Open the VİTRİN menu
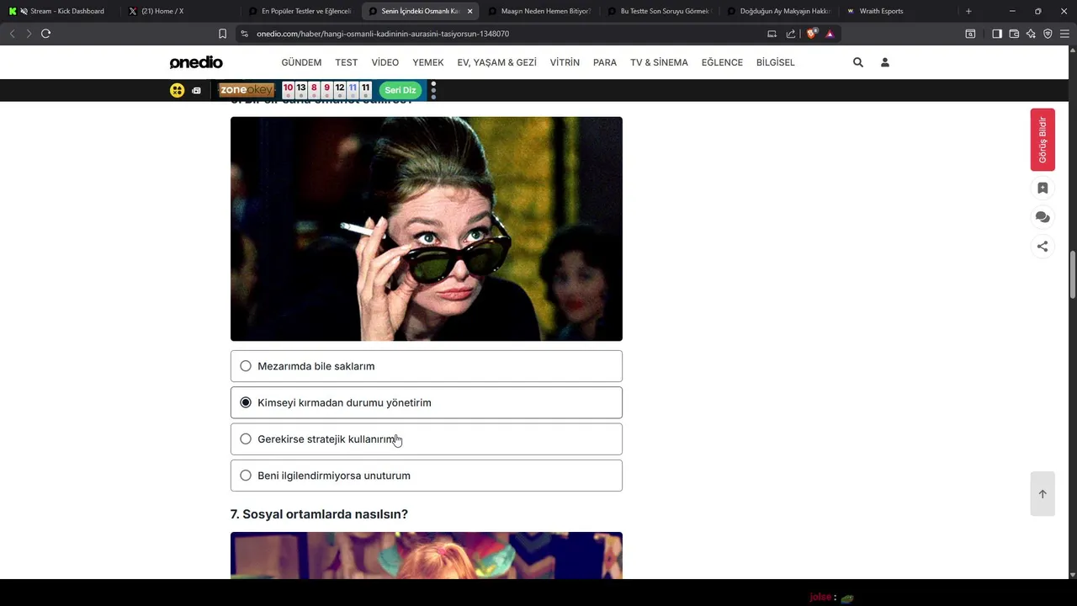 565,62
